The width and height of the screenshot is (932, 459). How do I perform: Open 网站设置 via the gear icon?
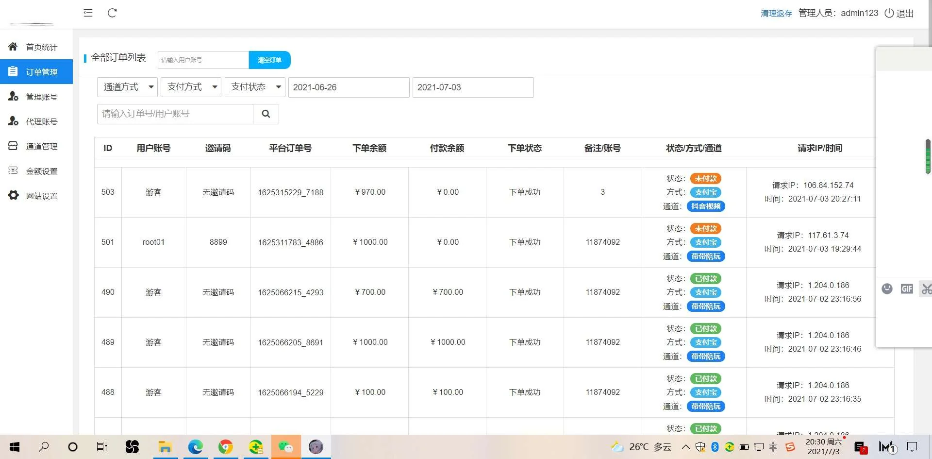(13, 195)
